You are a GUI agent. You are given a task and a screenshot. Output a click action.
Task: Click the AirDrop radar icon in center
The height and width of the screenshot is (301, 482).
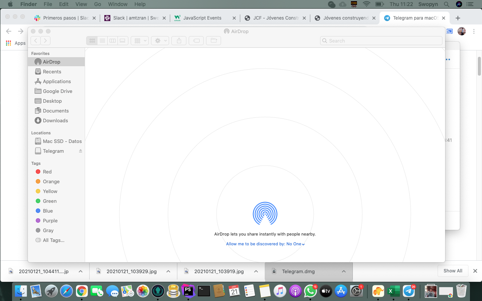265,214
